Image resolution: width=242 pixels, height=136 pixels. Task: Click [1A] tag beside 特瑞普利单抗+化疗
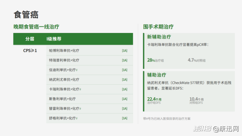point(125,60)
